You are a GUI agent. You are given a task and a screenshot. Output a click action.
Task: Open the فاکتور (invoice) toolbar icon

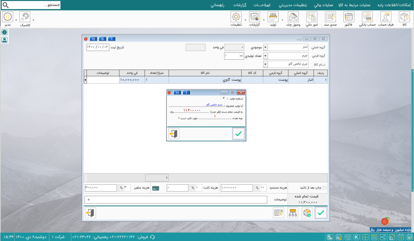[x=349, y=17]
